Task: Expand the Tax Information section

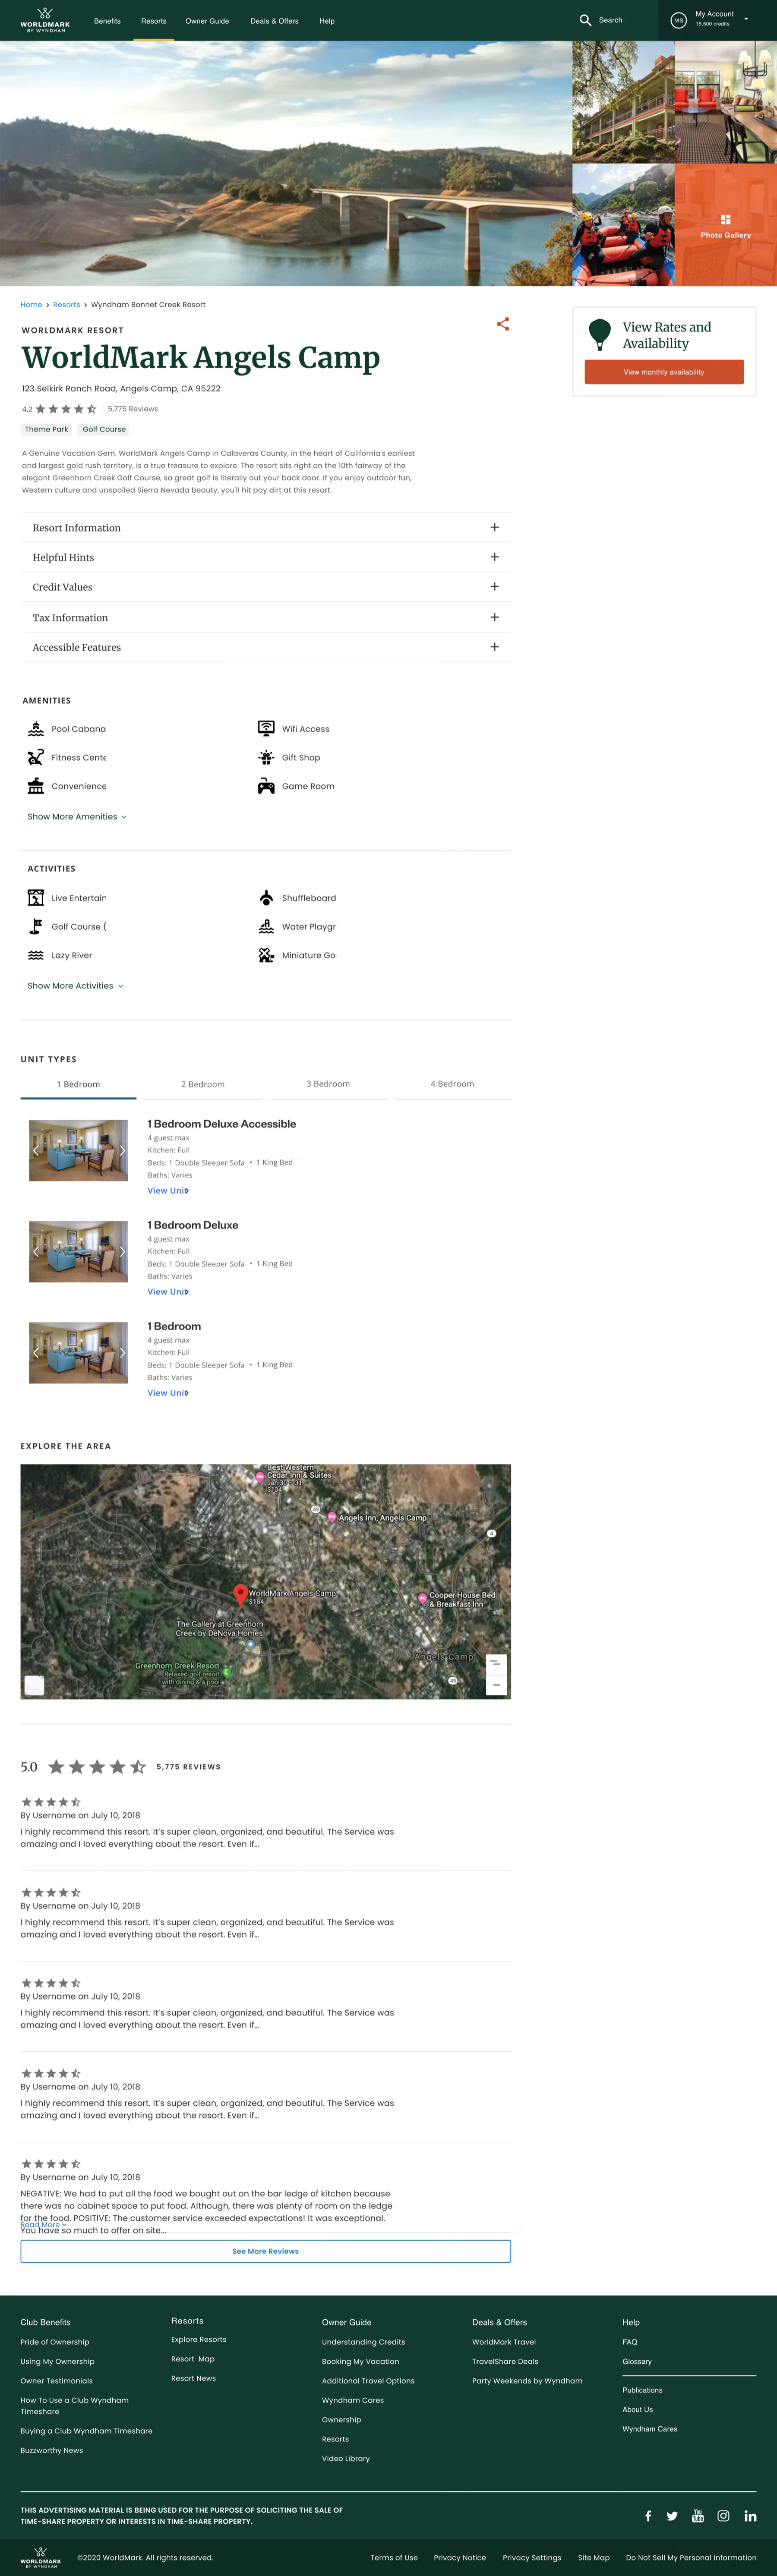Action: pyautogui.click(x=266, y=617)
